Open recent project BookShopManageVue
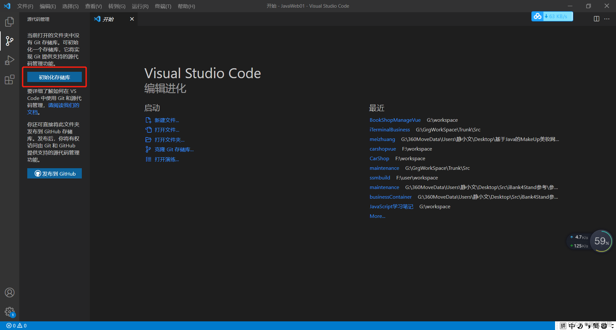The height and width of the screenshot is (330, 616). click(395, 120)
